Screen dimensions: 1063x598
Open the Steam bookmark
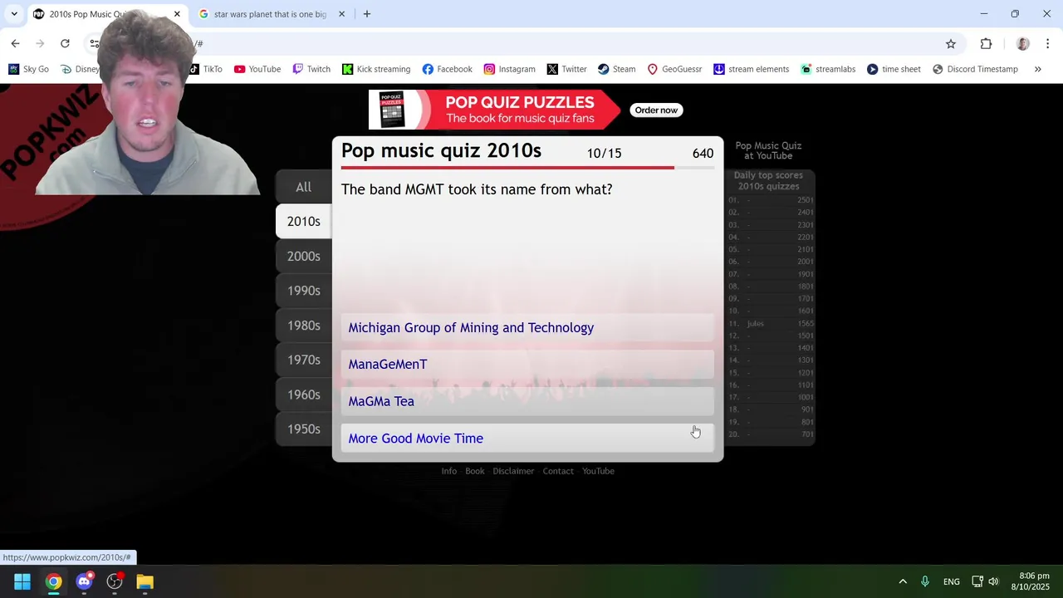616,69
